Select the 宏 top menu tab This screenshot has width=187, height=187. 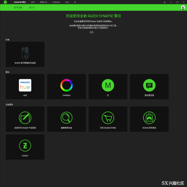pos(75,2)
